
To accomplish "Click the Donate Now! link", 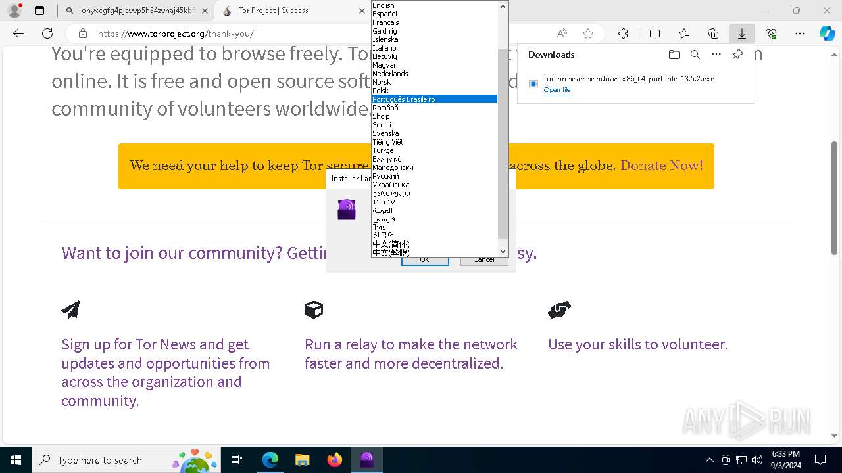I will click(662, 166).
